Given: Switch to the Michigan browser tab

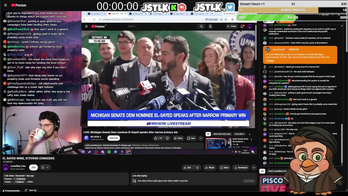Looking at the screenshot, I should tap(159, 14).
